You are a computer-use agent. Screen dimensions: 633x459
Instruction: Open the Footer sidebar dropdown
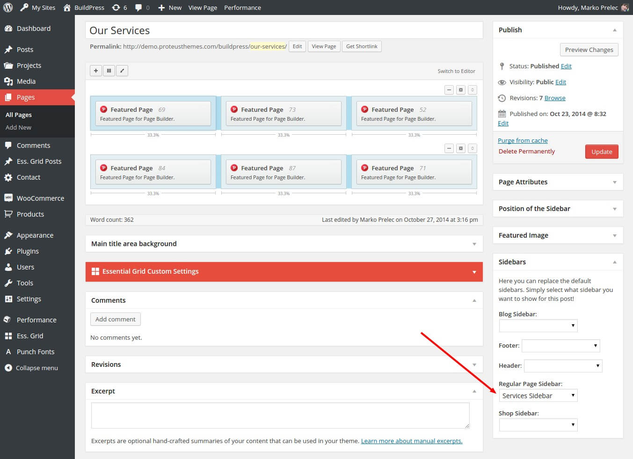click(x=560, y=346)
